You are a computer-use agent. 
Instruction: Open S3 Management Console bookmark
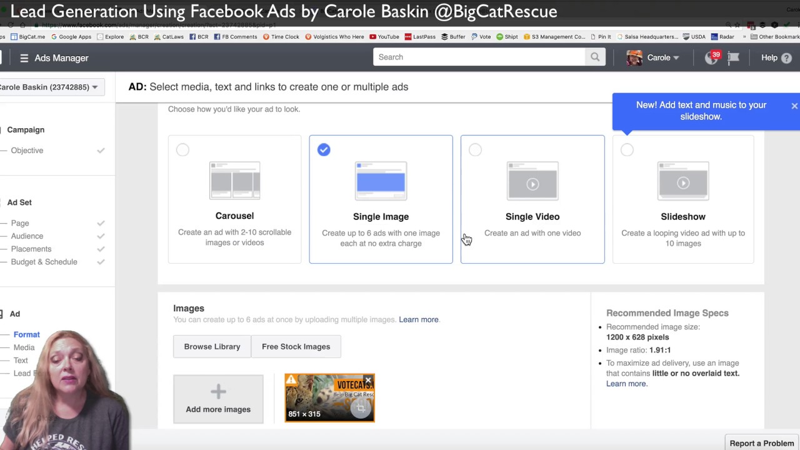point(554,37)
